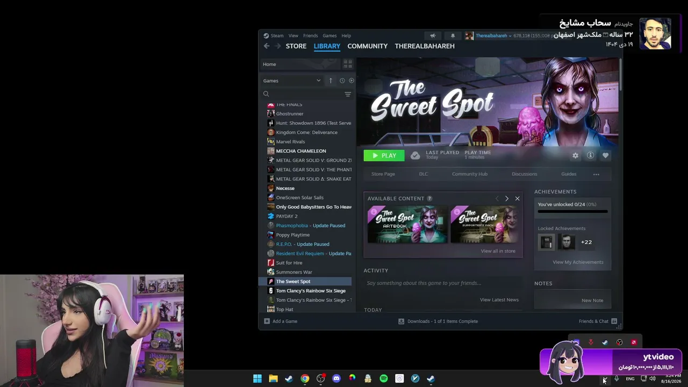Favorite The Sweet Spot with heart icon
This screenshot has width=688, height=387.
click(605, 155)
